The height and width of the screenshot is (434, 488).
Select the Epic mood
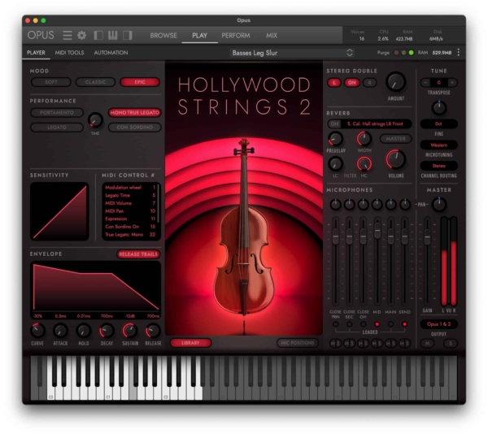point(140,82)
